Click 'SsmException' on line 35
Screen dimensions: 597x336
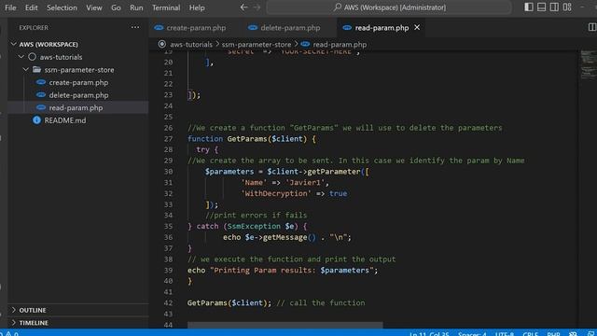tap(254, 226)
